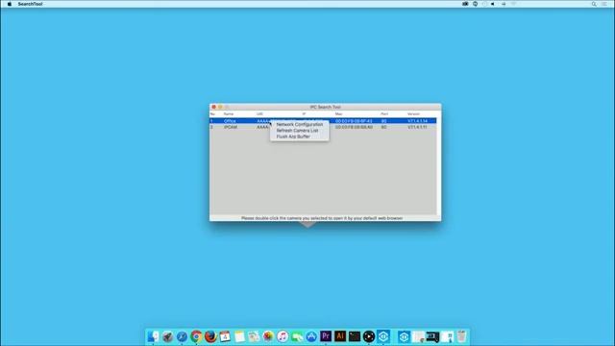Open Trash from the dock

click(461, 336)
